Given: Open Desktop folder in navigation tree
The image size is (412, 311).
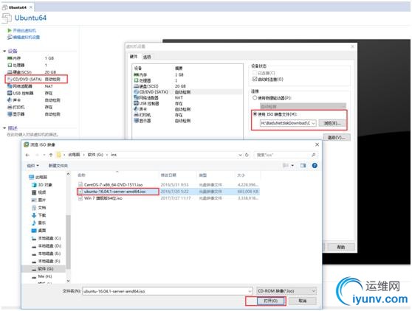Looking at the screenshot, I should pyautogui.click(x=39, y=231).
